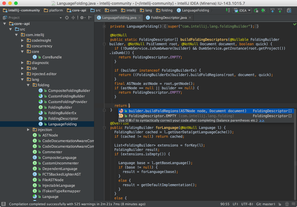The height and width of the screenshot is (207, 297).
Task: Collapse all nodes using Project panel collapse icon
Action: (73, 18)
